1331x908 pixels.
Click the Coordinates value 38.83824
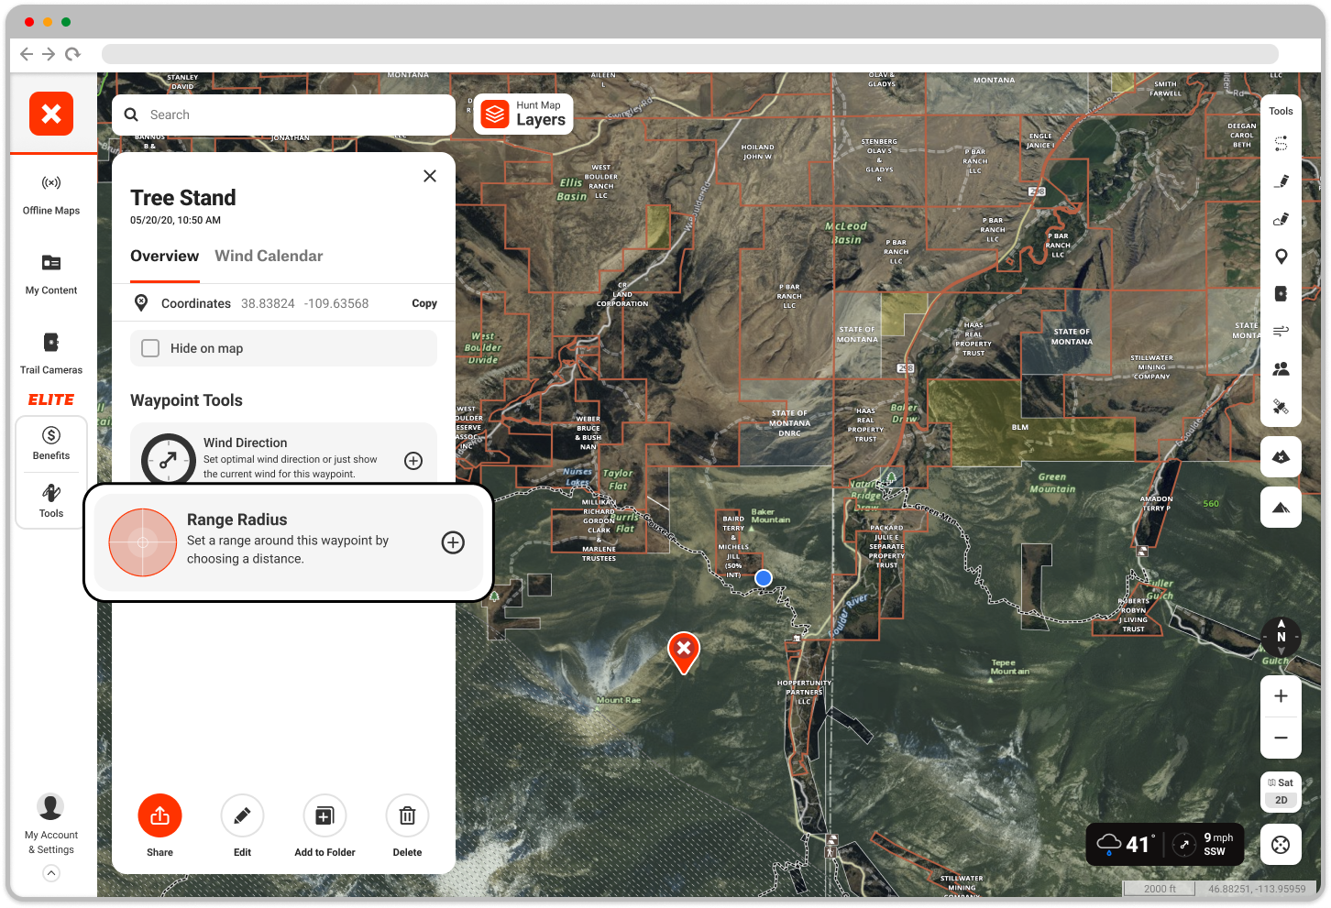click(268, 303)
